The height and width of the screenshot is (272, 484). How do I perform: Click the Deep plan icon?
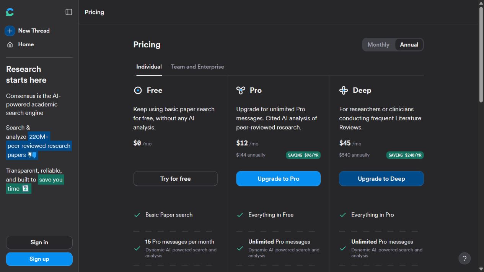tap(344, 91)
